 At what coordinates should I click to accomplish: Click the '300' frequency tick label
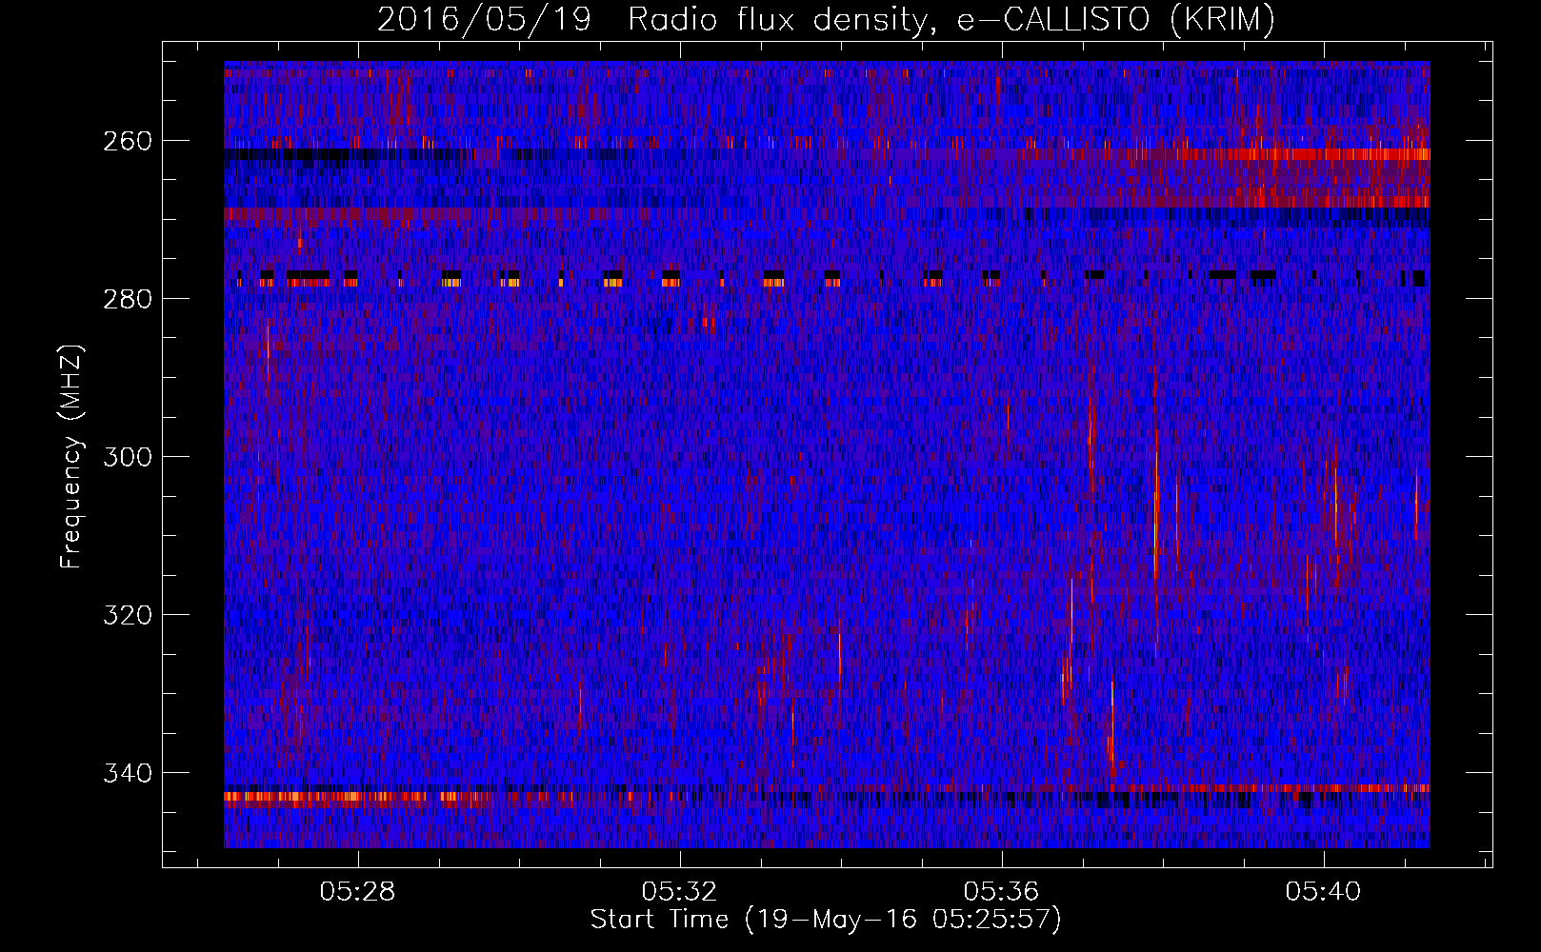pos(127,457)
